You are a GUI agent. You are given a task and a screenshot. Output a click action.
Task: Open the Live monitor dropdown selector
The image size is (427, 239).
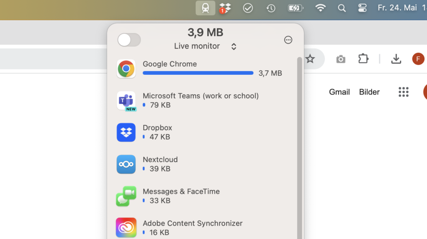point(205,46)
